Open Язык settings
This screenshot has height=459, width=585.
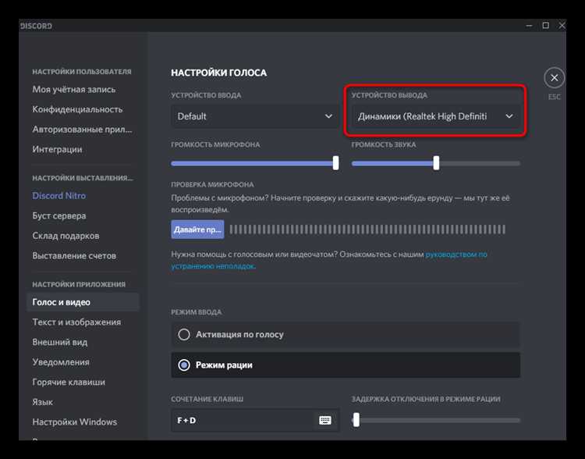coord(43,402)
